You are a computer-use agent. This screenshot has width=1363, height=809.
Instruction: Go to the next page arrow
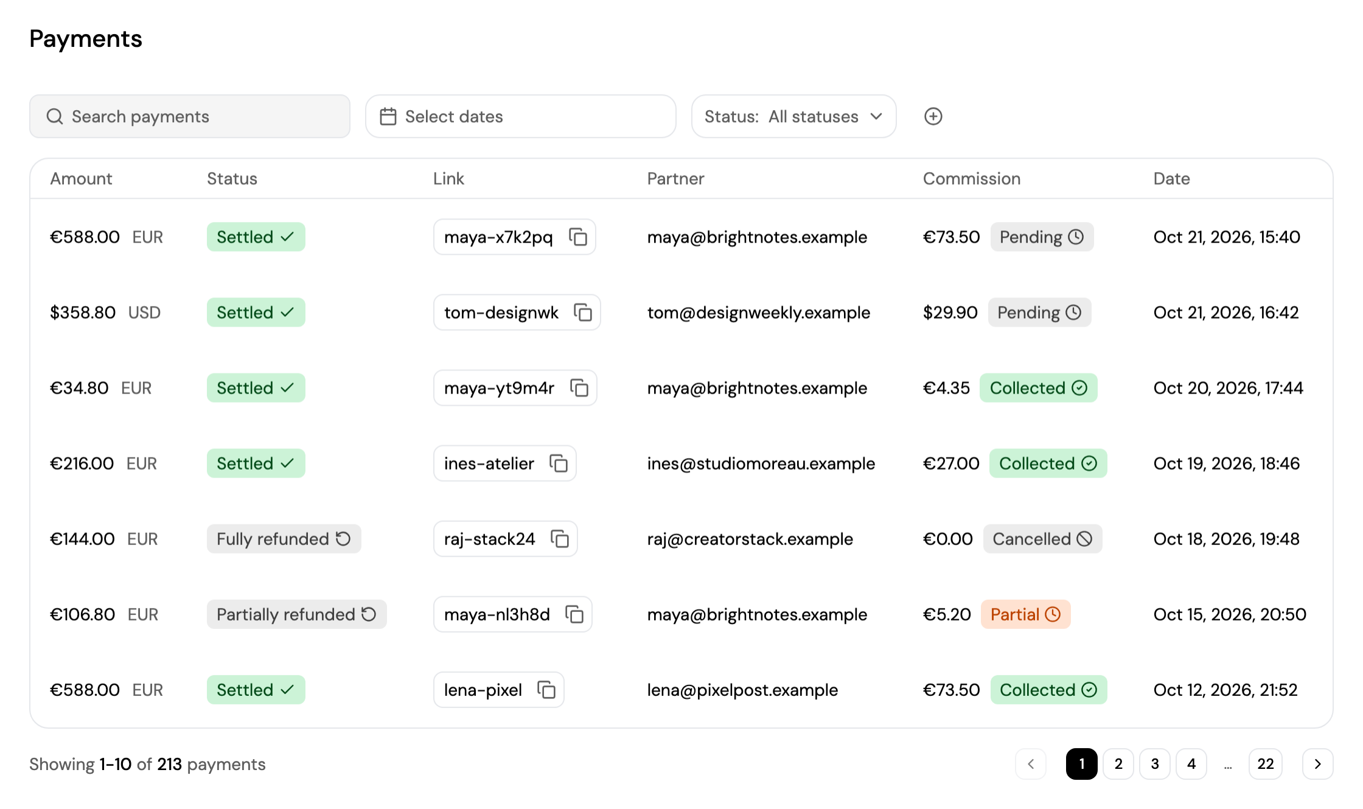coord(1317,764)
